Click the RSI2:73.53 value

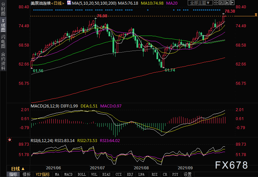tap(87, 141)
